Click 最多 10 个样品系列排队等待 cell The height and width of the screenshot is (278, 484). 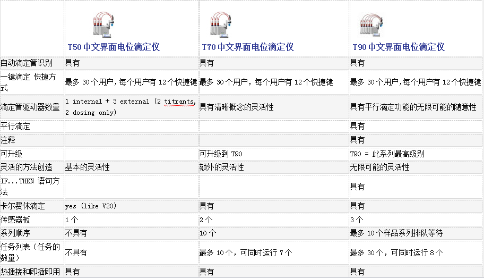tap(396, 233)
